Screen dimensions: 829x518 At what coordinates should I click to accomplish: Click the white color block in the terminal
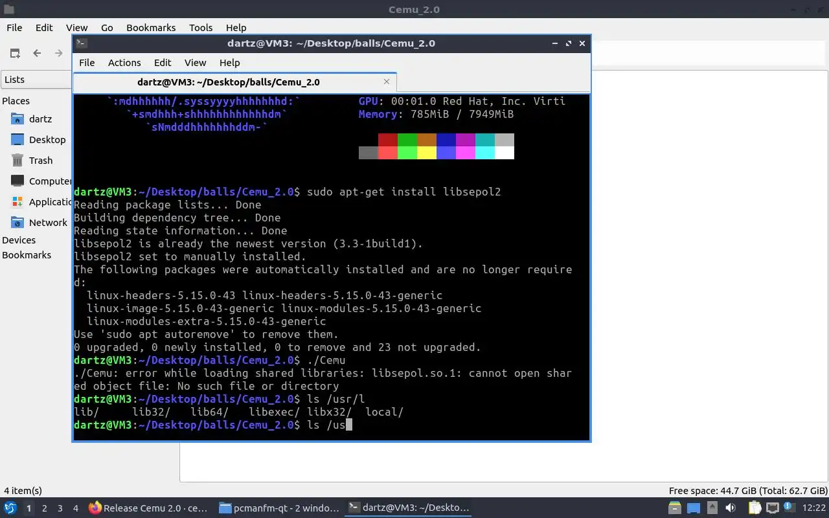(504, 153)
